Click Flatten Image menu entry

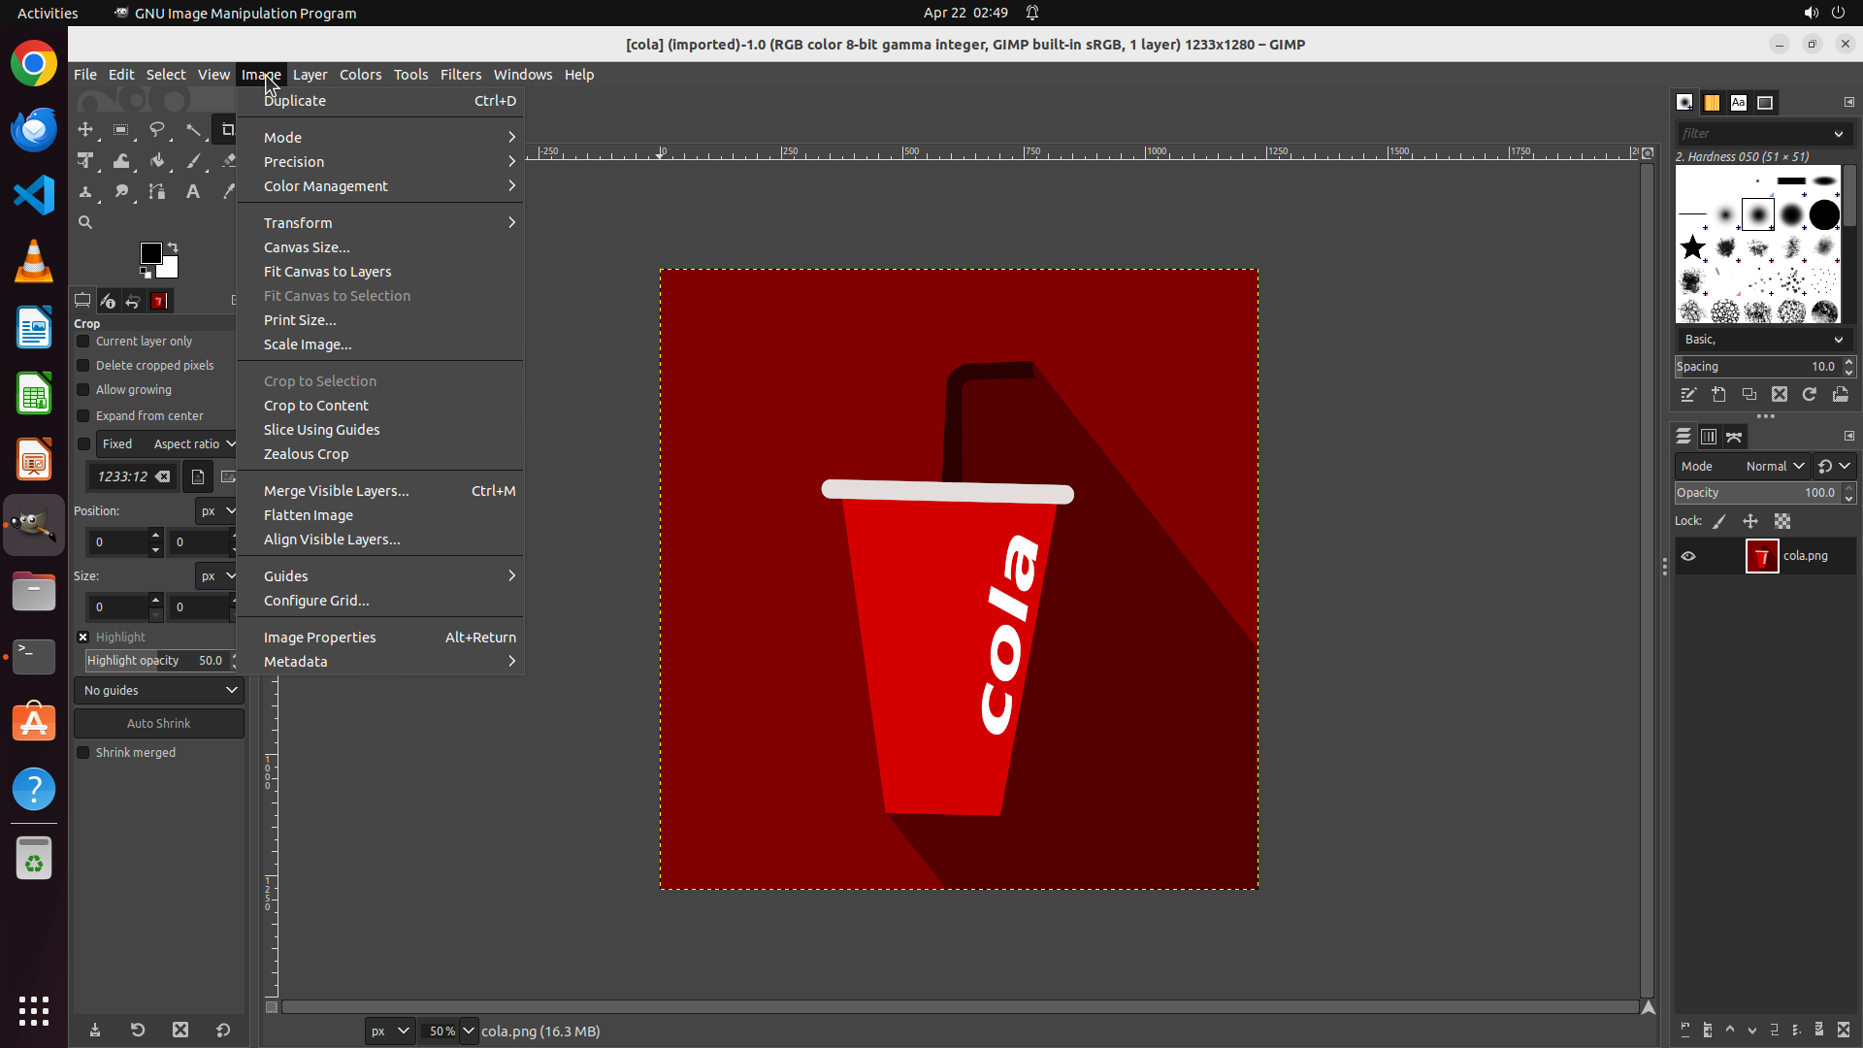click(309, 515)
